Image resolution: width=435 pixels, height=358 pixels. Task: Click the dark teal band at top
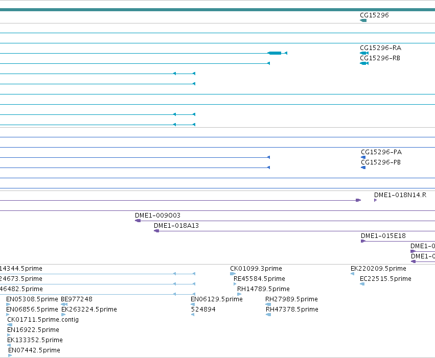[218, 10]
